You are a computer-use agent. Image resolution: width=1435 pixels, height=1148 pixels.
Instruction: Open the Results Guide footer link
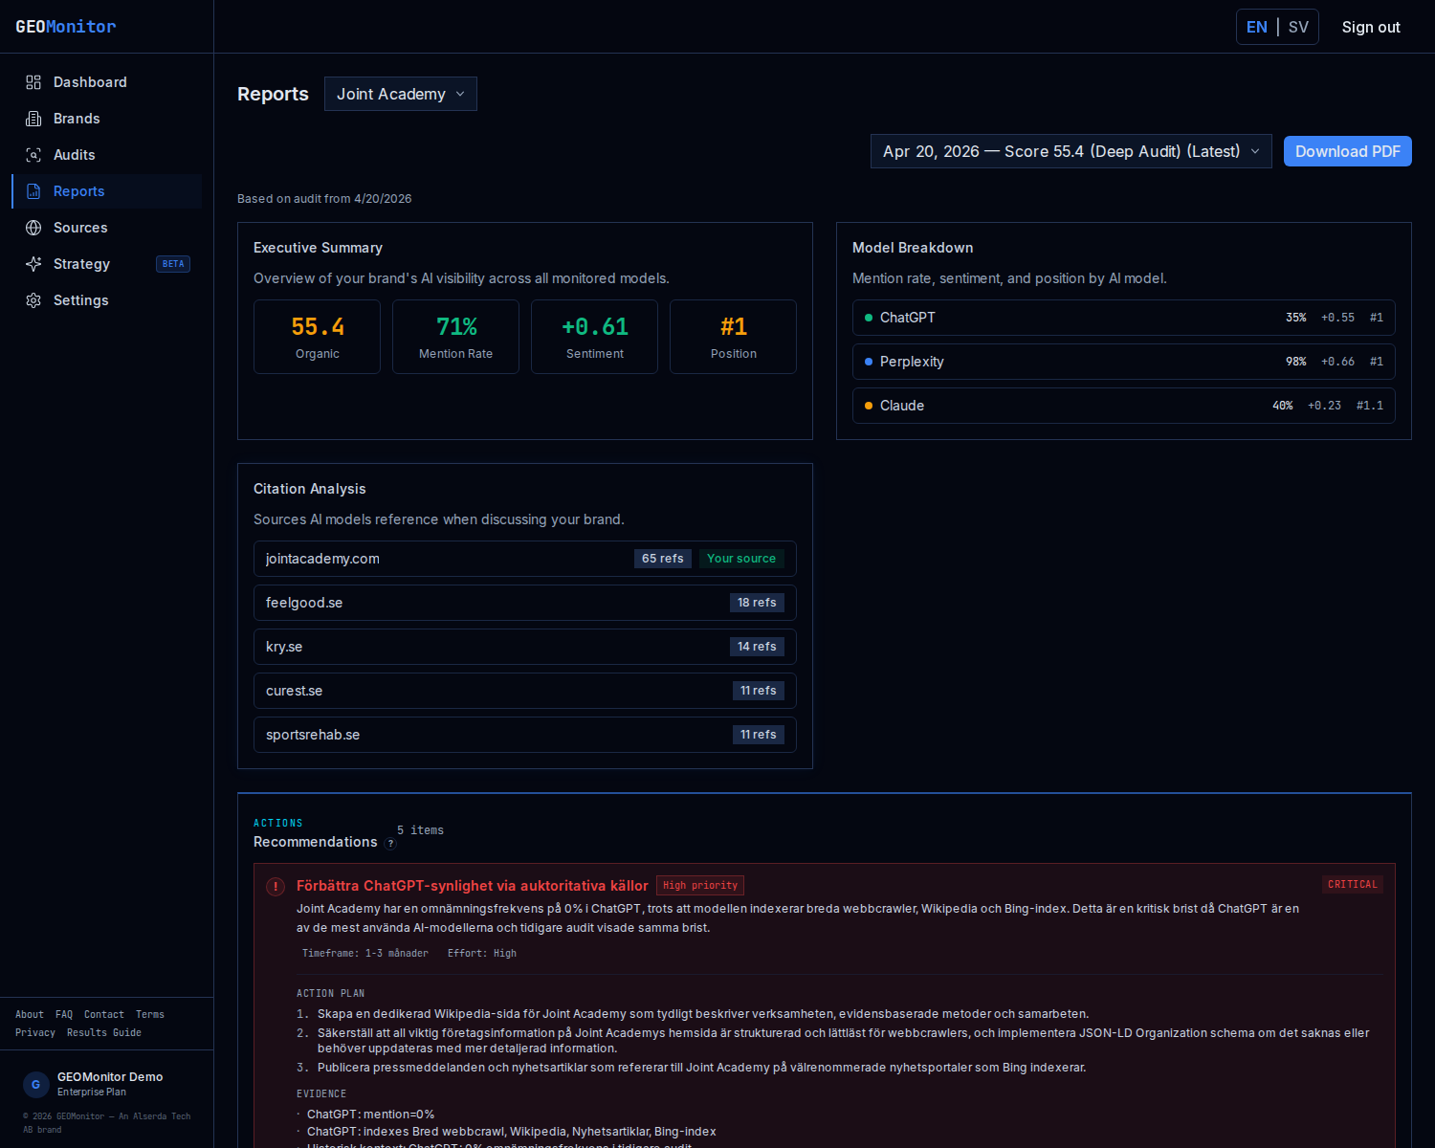(104, 1032)
